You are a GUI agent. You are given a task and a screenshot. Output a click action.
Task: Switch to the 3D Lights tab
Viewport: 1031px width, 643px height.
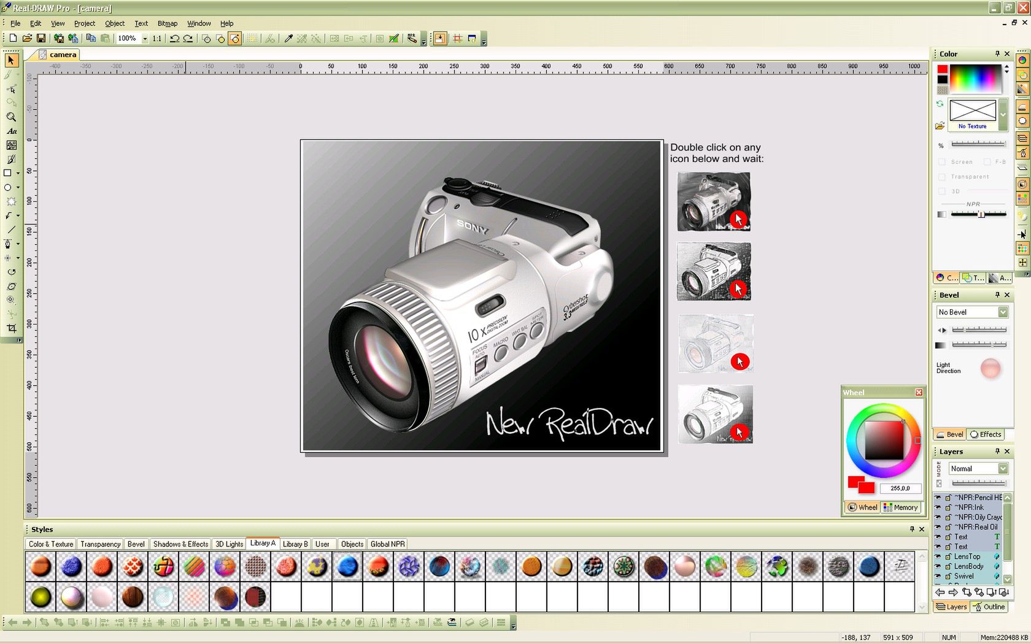pos(229,544)
